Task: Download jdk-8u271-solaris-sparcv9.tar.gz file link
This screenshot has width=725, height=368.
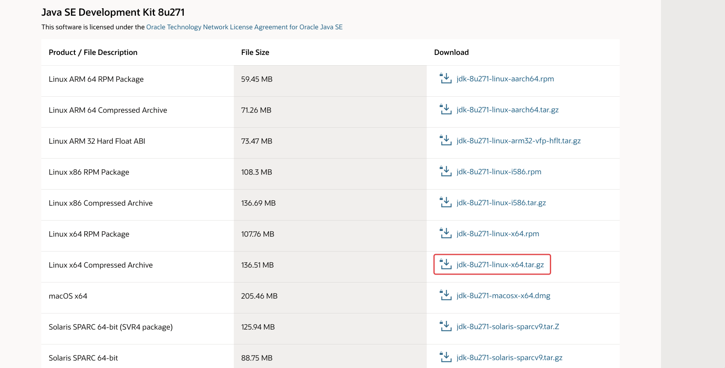Action: point(510,358)
